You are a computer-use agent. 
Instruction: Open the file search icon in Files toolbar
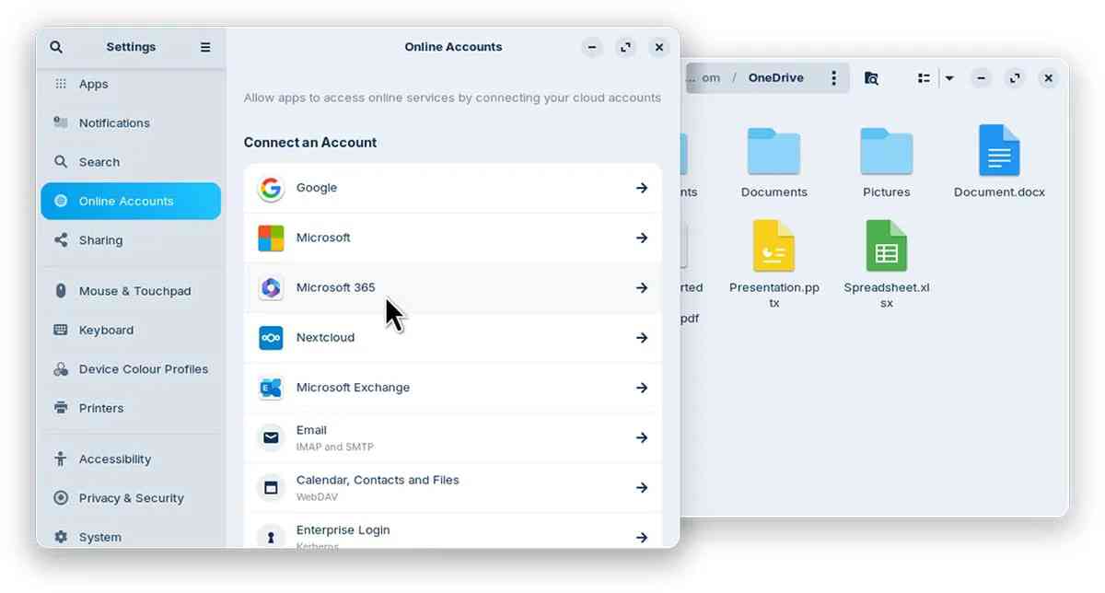(x=871, y=78)
